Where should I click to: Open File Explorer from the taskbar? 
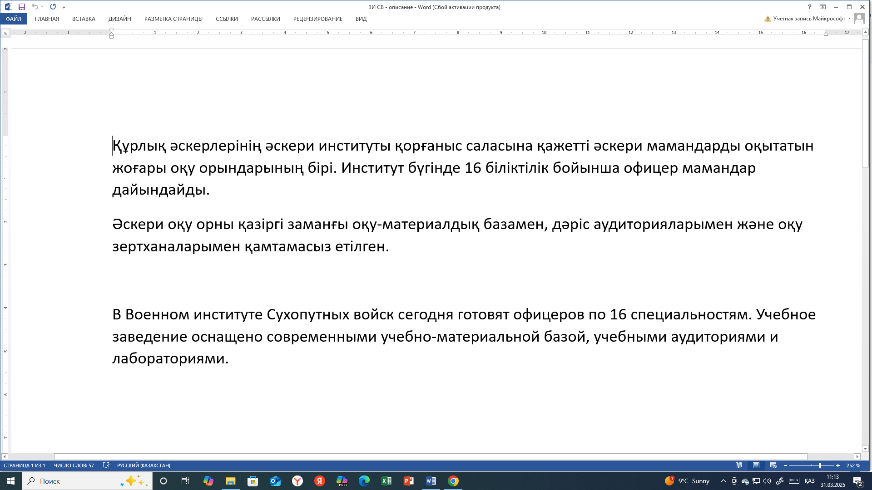(x=231, y=481)
